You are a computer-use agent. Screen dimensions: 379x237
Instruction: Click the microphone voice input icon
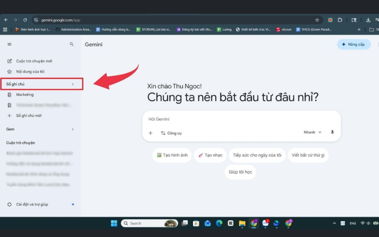333,132
